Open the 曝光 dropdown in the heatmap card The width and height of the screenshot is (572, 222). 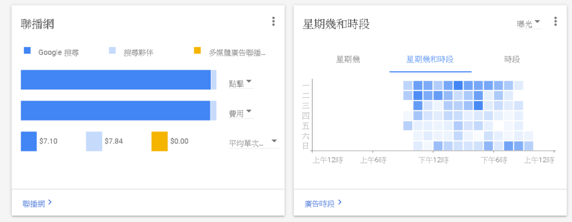pos(530,23)
